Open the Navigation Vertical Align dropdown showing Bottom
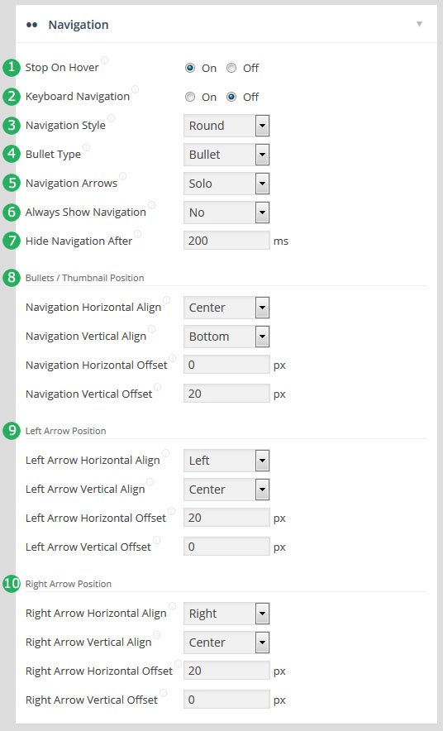Screen dimensions: 443x731 (226, 337)
